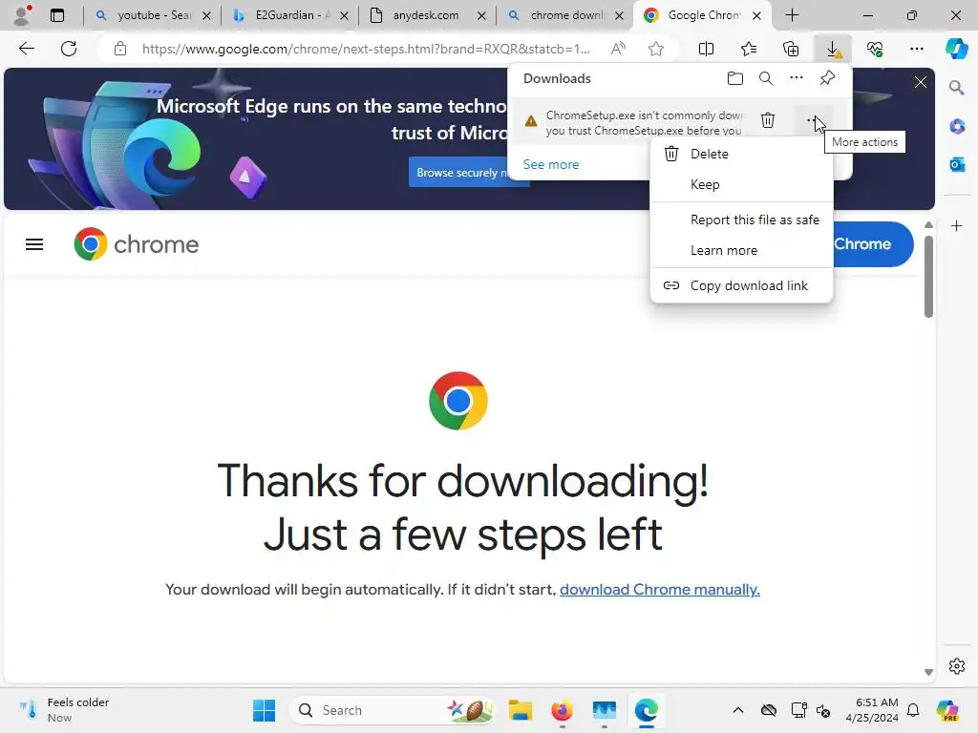
Task: Click the download Chrome manually link
Action: [659, 590]
